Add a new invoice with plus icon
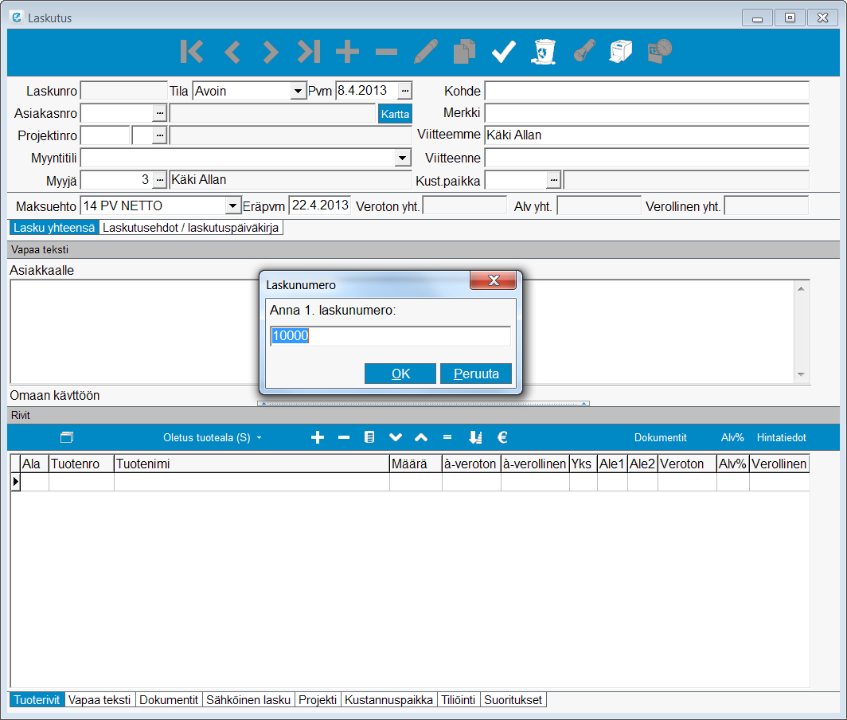847x720 pixels. pos(347,52)
